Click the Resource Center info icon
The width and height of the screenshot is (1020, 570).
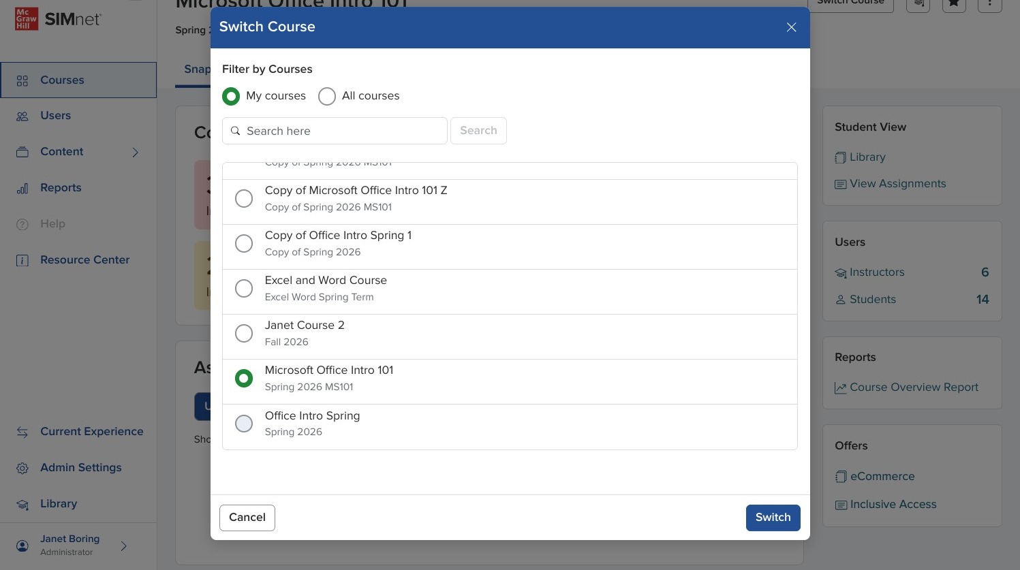[22, 260]
